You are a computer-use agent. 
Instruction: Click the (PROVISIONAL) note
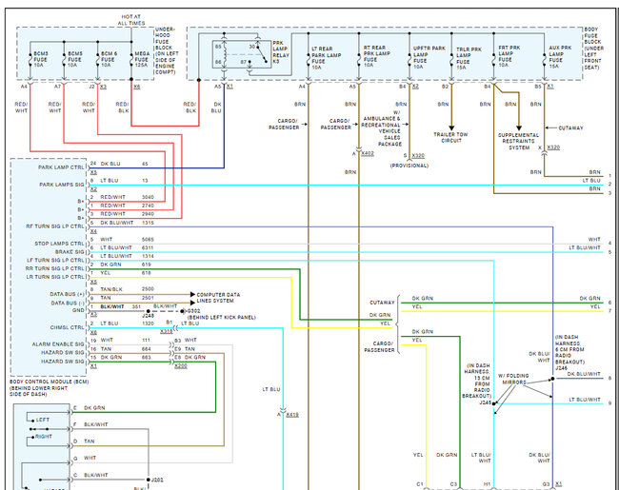click(409, 166)
